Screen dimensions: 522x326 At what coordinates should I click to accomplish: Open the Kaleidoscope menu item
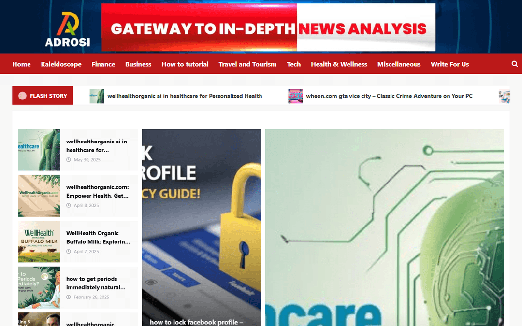(x=61, y=64)
